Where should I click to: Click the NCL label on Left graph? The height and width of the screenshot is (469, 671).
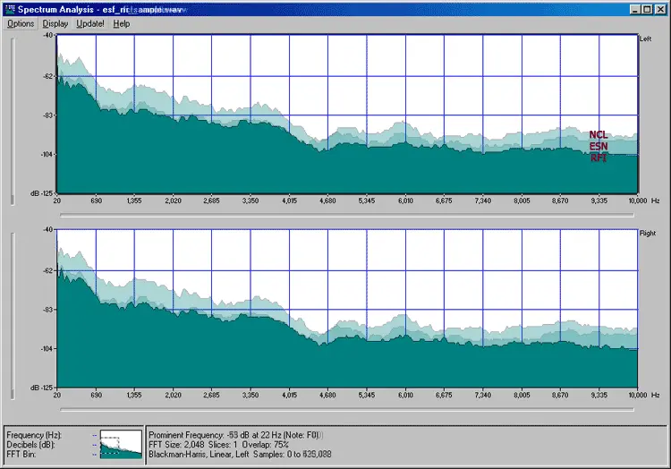click(599, 135)
